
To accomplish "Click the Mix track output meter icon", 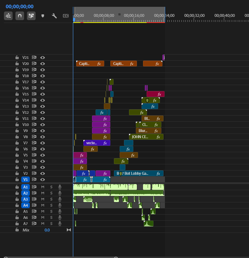I will [69, 230].
